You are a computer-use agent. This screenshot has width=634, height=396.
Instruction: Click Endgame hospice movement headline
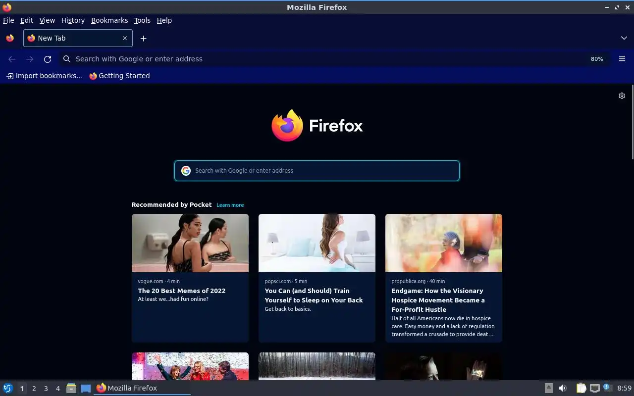click(438, 300)
